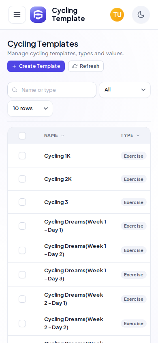The width and height of the screenshot is (158, 343).
Task: Focus the Name or type search field
Action: [x=52, y=90]
